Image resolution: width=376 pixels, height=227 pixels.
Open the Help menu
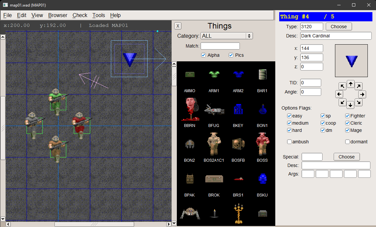115,15
